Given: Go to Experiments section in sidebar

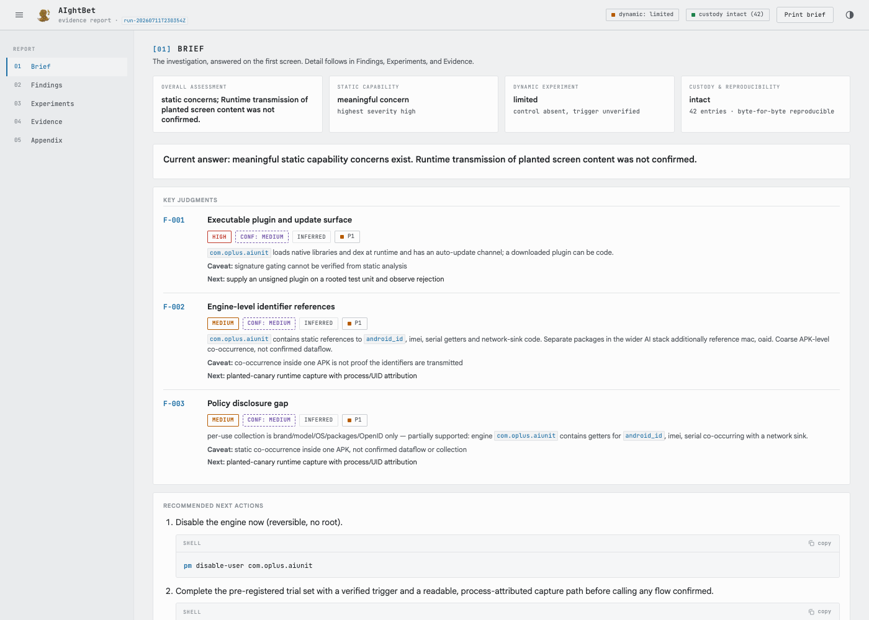Looking at the screenshot, I should click(67, 104).
